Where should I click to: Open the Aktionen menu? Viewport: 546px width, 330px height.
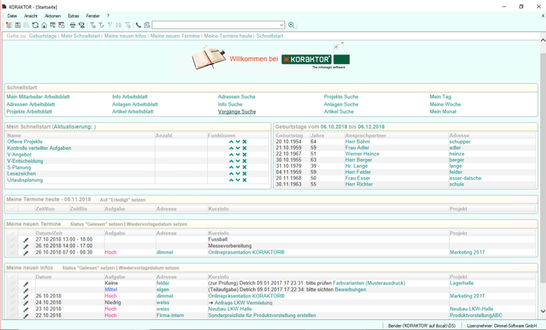click(x=52, y=15)
